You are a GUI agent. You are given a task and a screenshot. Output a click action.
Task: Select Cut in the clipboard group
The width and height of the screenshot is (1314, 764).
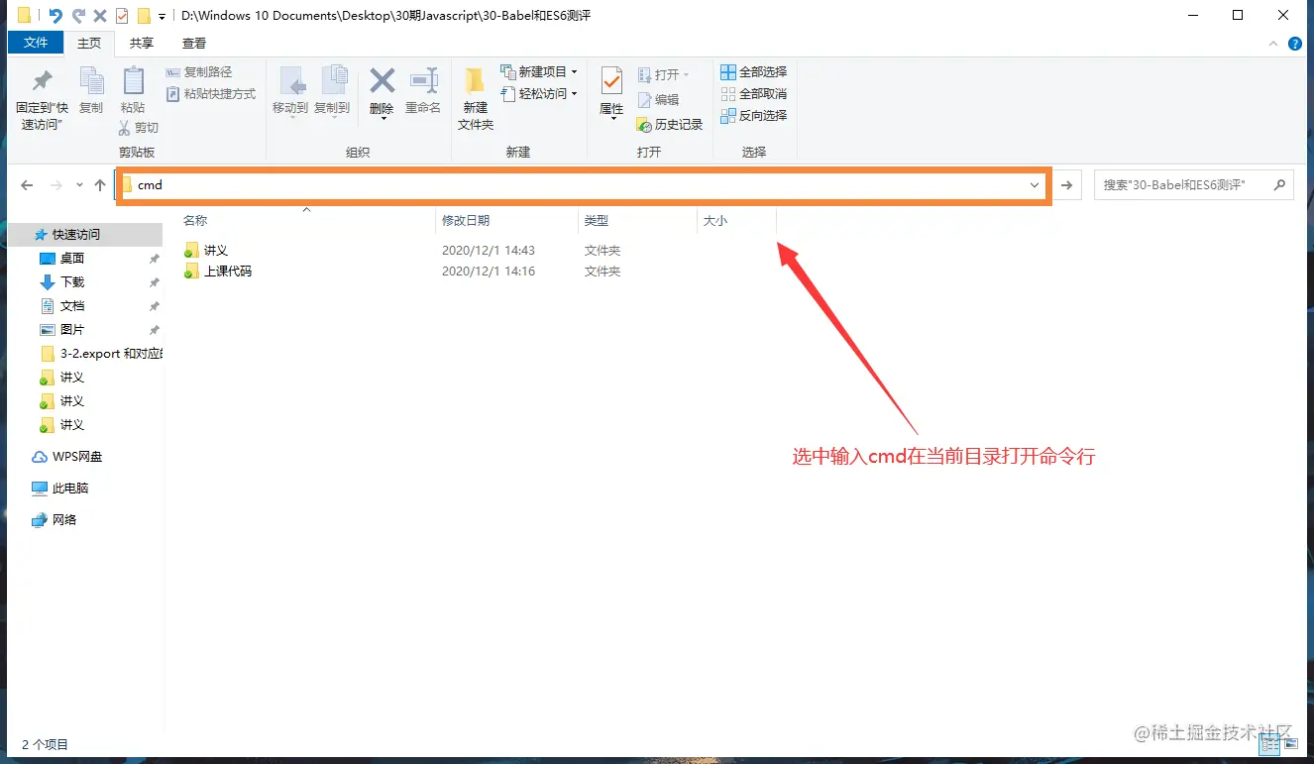point(139,128)
